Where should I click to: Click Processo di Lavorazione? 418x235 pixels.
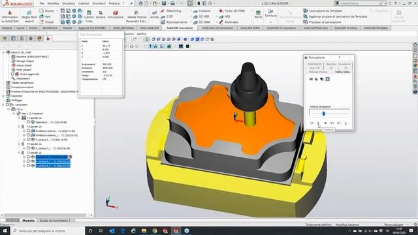pyautogui.click(x=322, y=22)
